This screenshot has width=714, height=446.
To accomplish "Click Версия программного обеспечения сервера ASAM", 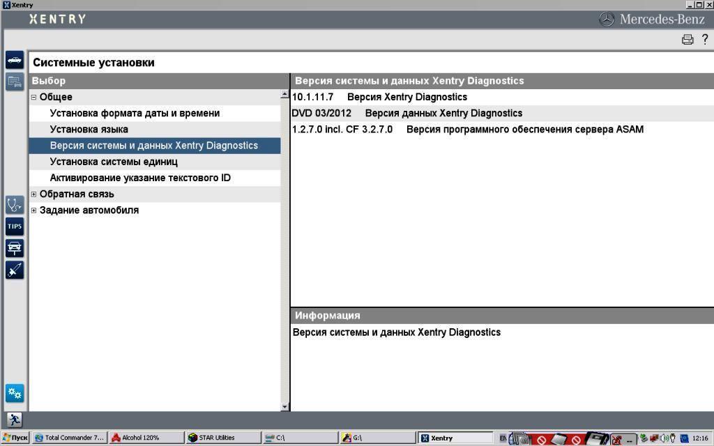I will (x=525, y=130).
